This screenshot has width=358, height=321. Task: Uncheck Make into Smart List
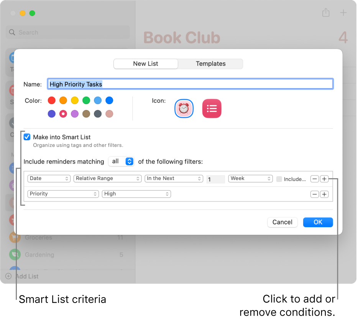27,137
